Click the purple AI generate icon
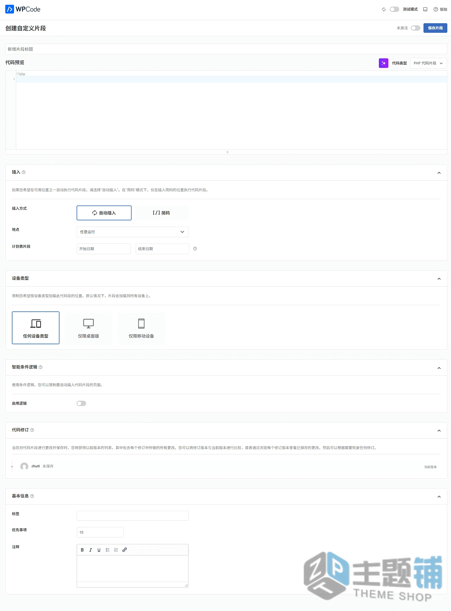451x611 pixels. tap(383, 63)
